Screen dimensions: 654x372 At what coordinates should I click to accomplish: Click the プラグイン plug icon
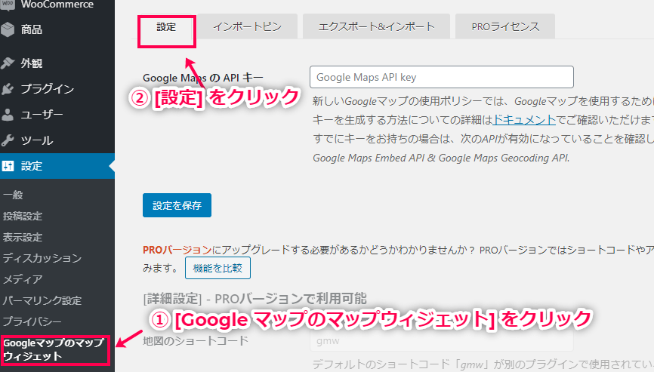click(x=8, y=89)
